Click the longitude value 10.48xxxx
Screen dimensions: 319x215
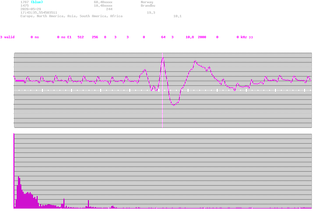103,6
